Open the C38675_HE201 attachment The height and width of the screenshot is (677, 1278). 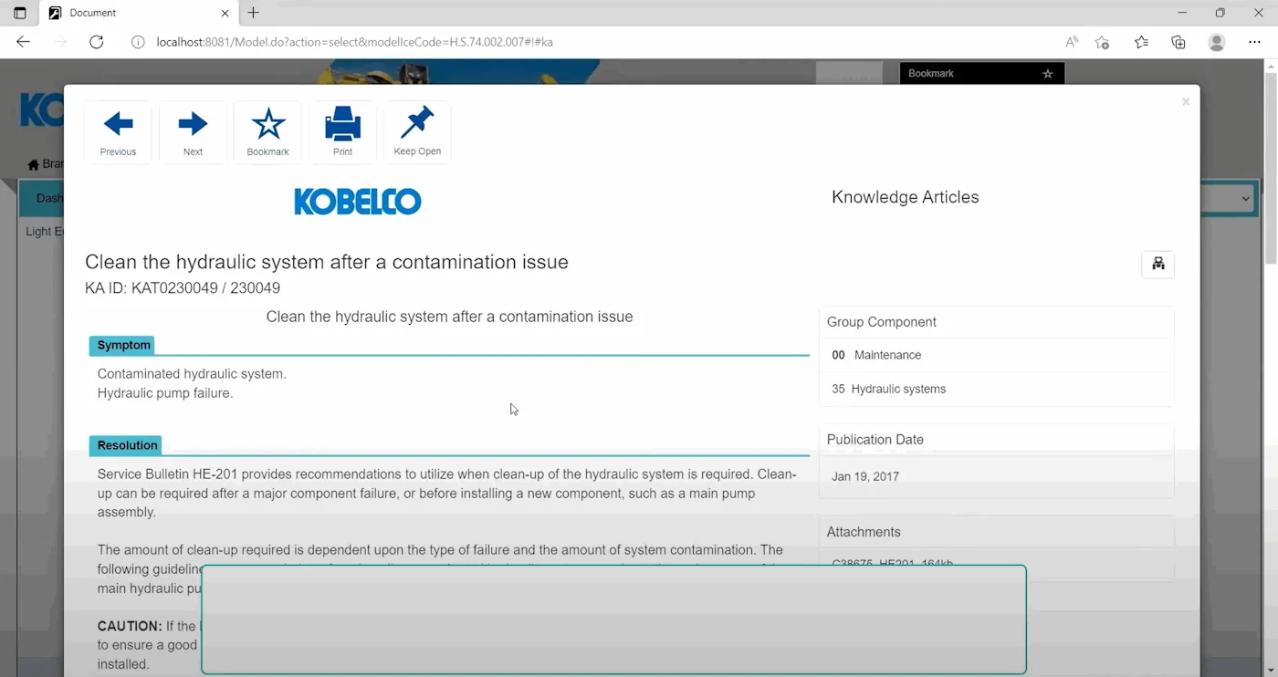892,564
